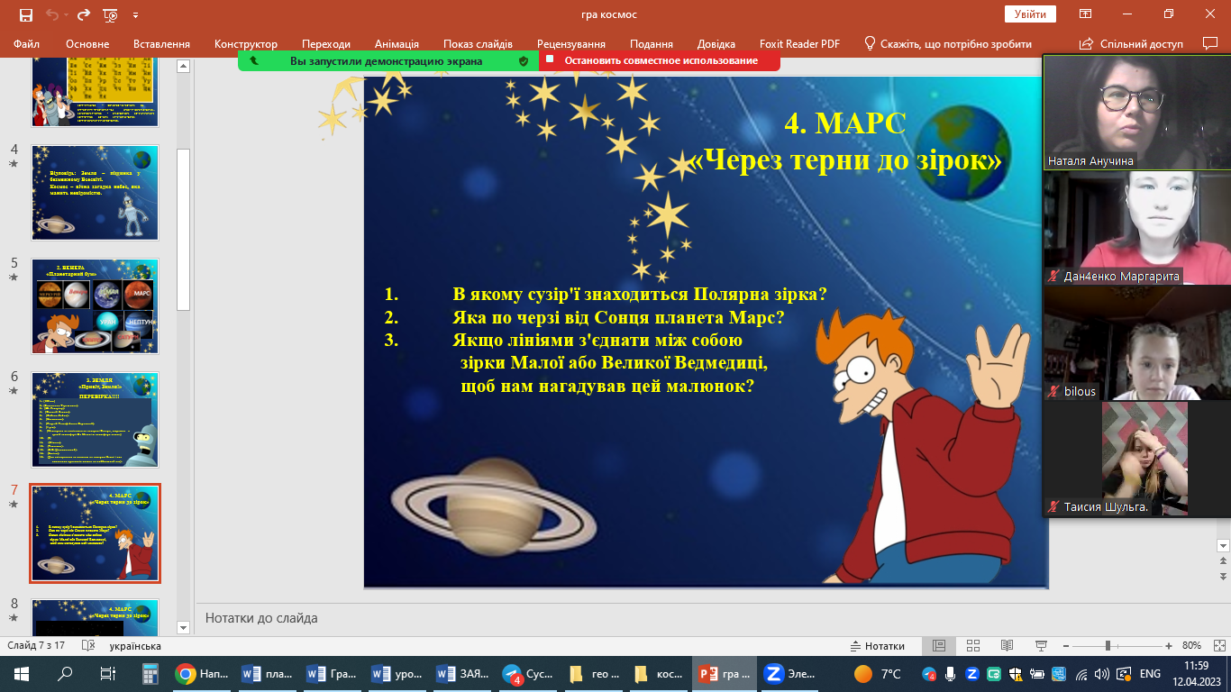Toggle the Нотатки notes pane button
Screen dimensions: 1231x692
pyautogui.click(x=877, y=646)
